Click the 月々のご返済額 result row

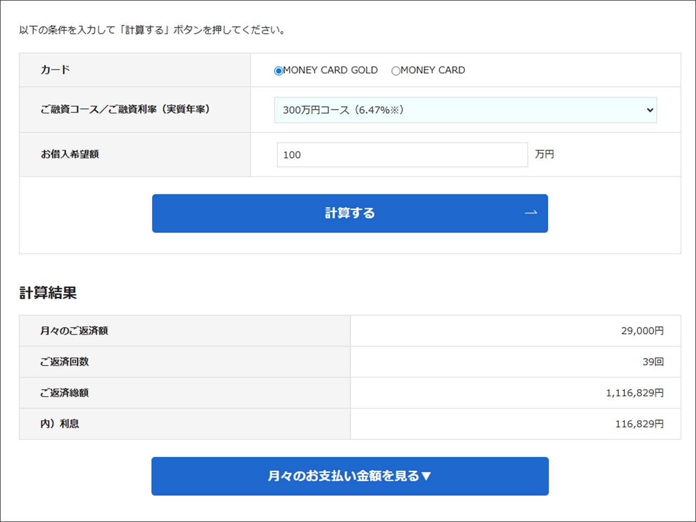[x=72, y=331]
